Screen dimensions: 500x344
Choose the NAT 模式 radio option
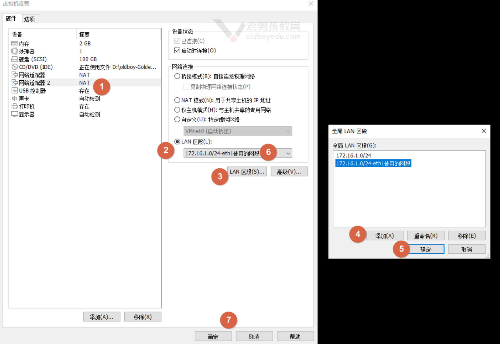[x=177, y=100]
